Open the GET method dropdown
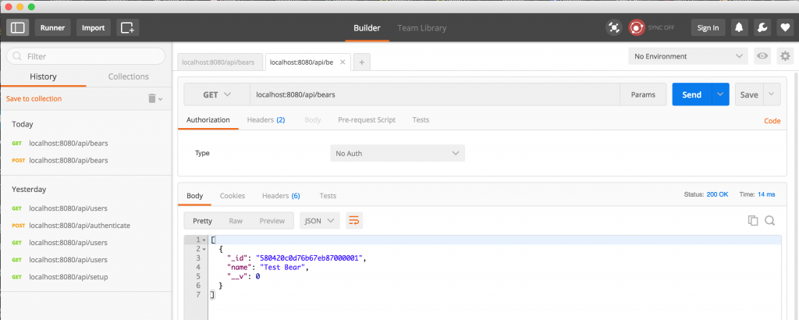This screenshot has width=799, height=320. coord(217,94)
